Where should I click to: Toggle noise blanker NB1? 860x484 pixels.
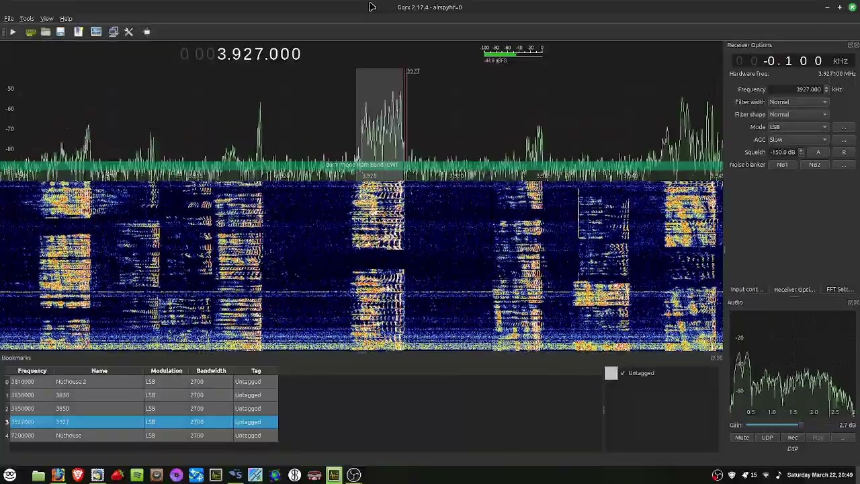tap(783, 165)
